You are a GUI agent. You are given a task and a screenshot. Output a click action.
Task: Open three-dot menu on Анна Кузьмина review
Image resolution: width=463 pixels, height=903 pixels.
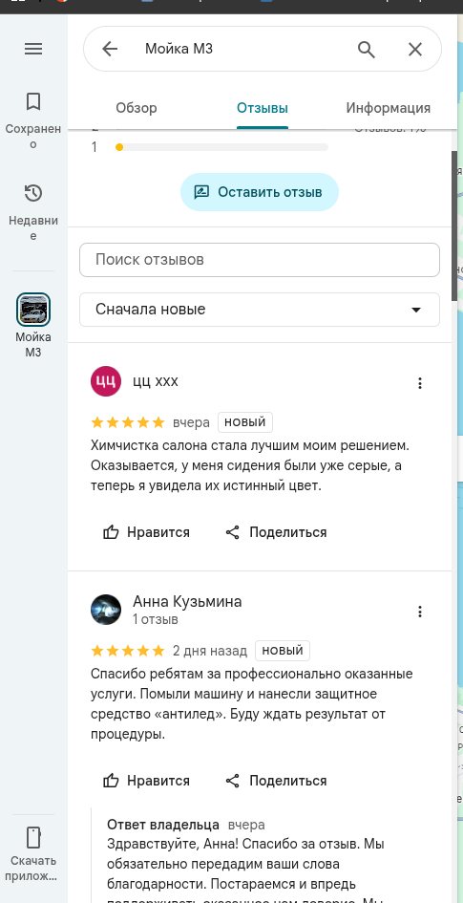[420, 612]
